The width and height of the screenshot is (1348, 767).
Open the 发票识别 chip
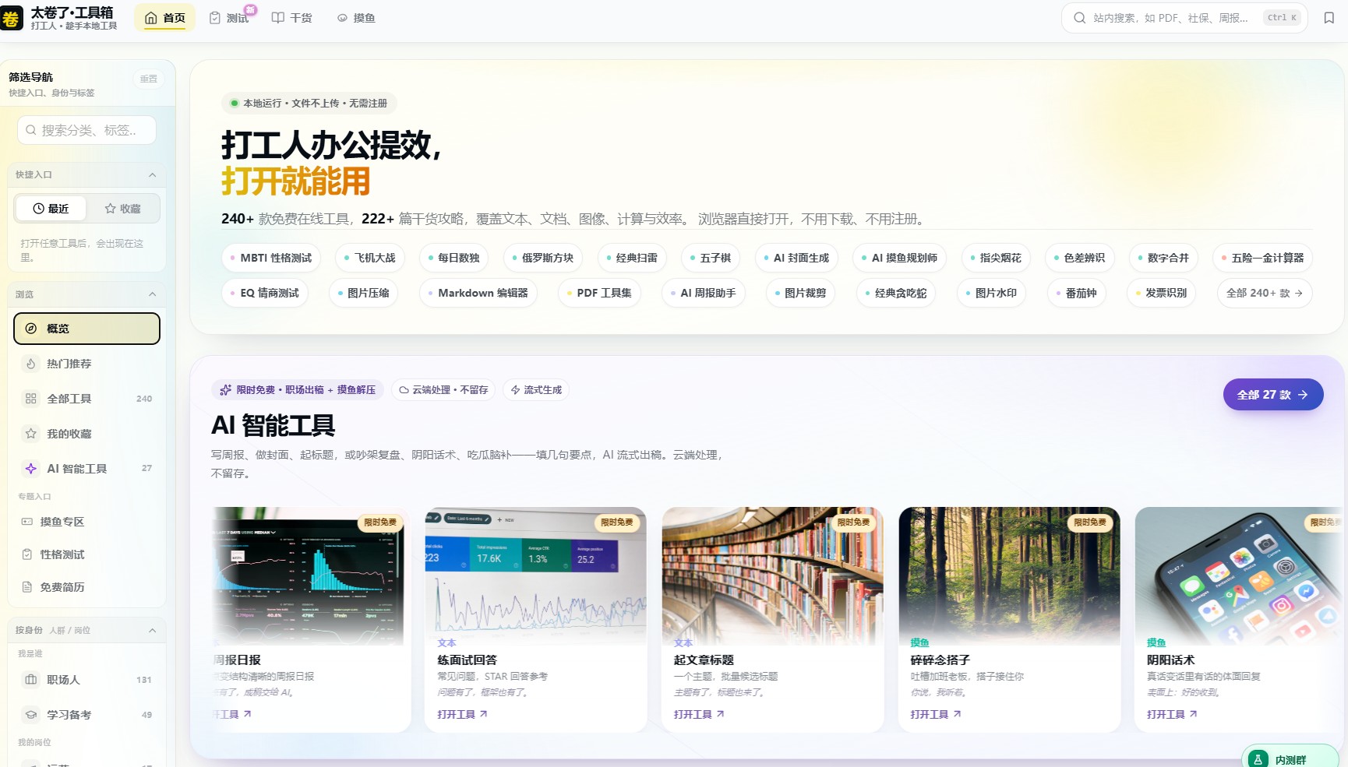point(1161,293)
